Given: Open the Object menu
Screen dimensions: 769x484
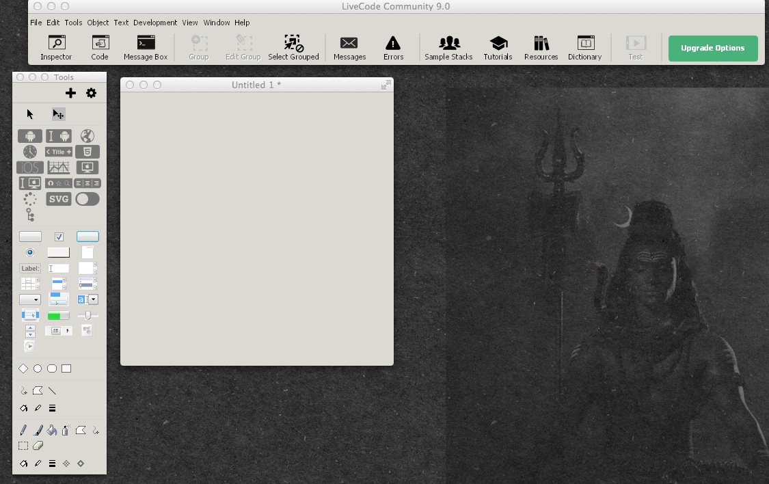Looking at the screenshot, I should click(x=98, y=23).
